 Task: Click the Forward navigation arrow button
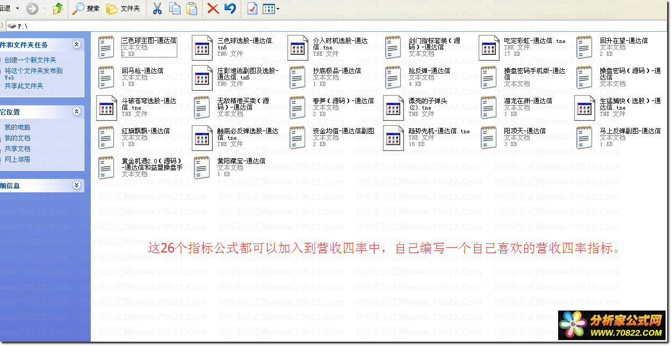(32, 9)
